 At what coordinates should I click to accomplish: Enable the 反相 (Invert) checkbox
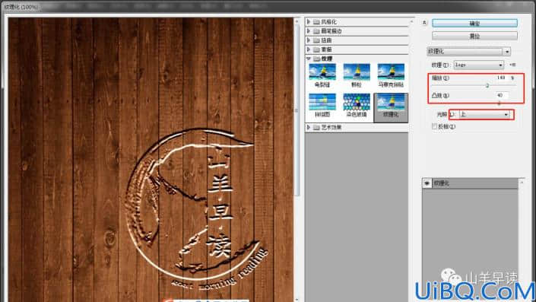(x=434, y=126)
